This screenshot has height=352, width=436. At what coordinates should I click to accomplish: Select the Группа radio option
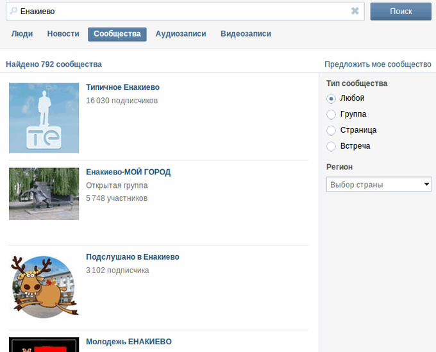click(x=331, y=114)
